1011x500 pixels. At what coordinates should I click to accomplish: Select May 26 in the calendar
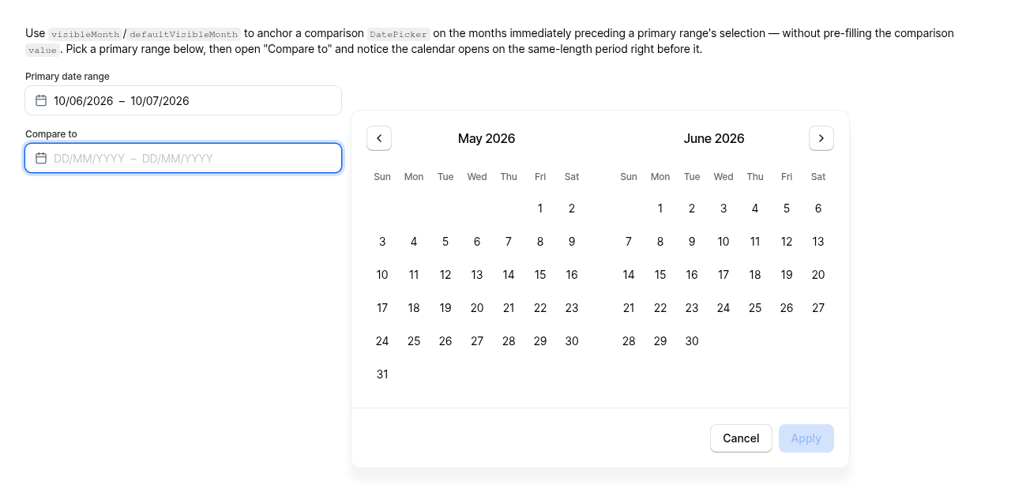point(445,341)
